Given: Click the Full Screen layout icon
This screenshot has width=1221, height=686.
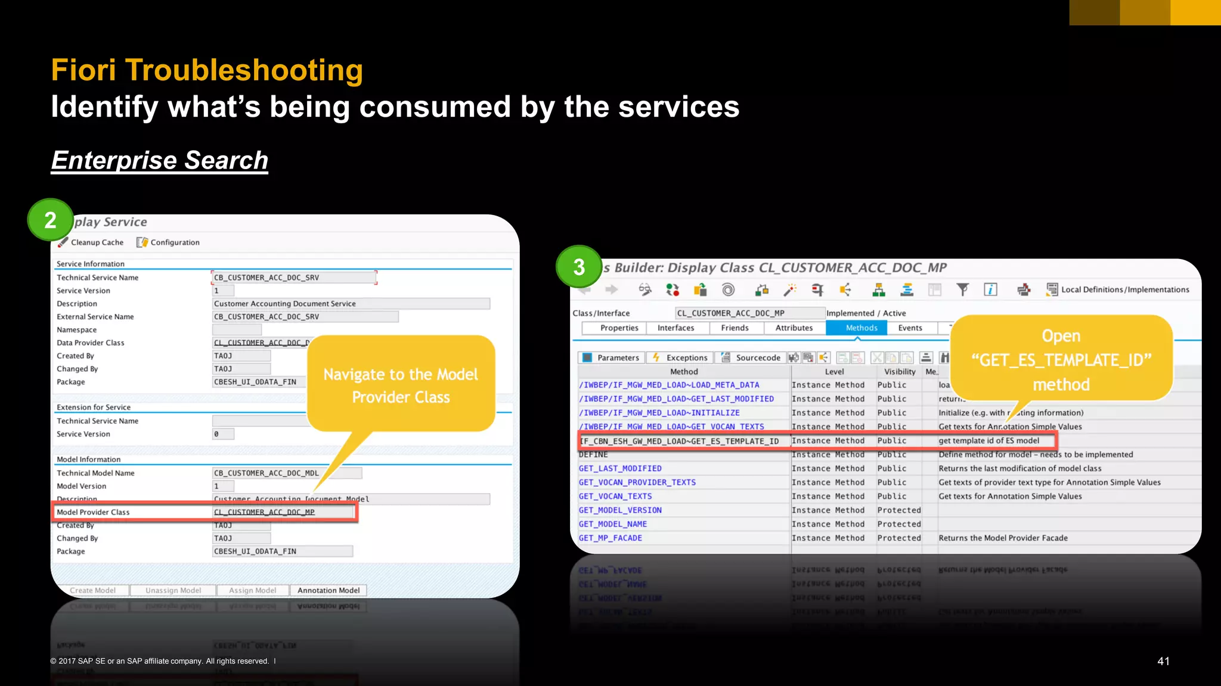Looking at the screenshot, I should click(x=934, y=290).
